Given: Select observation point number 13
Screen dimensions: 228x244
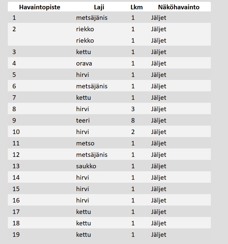Looking at the screenshot, I should point(16,166).
